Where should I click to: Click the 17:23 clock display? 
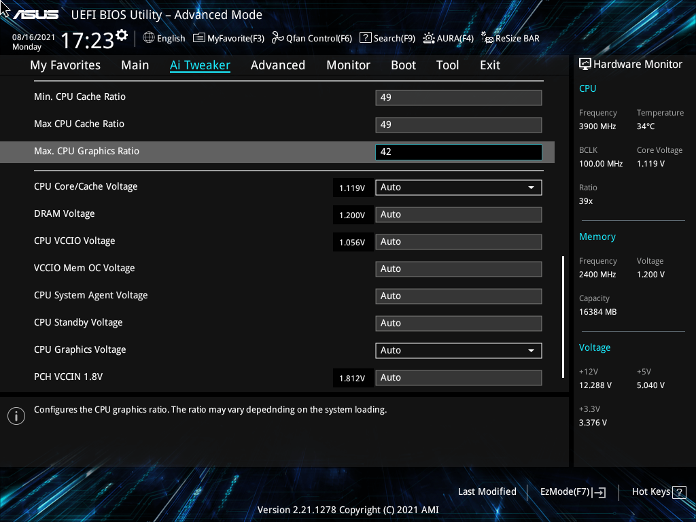[88, 40]
